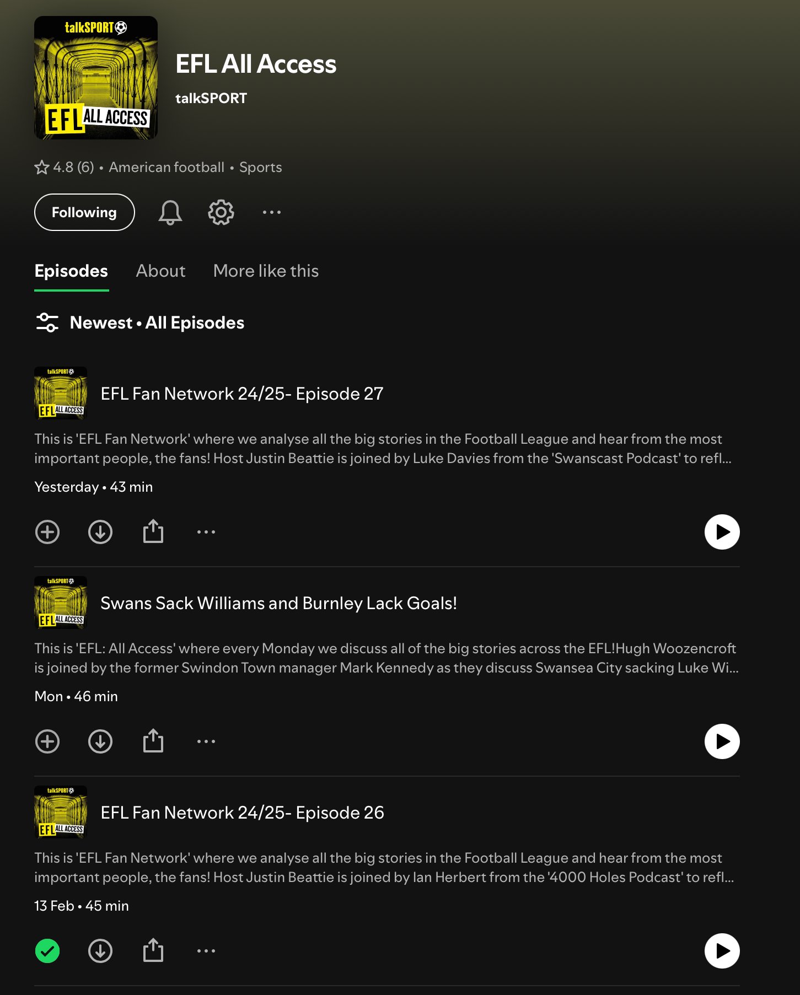This screenshot has width=800, height=995.
Task: Open the Newest • All Episodes sort filter
Action: point(139,322)
